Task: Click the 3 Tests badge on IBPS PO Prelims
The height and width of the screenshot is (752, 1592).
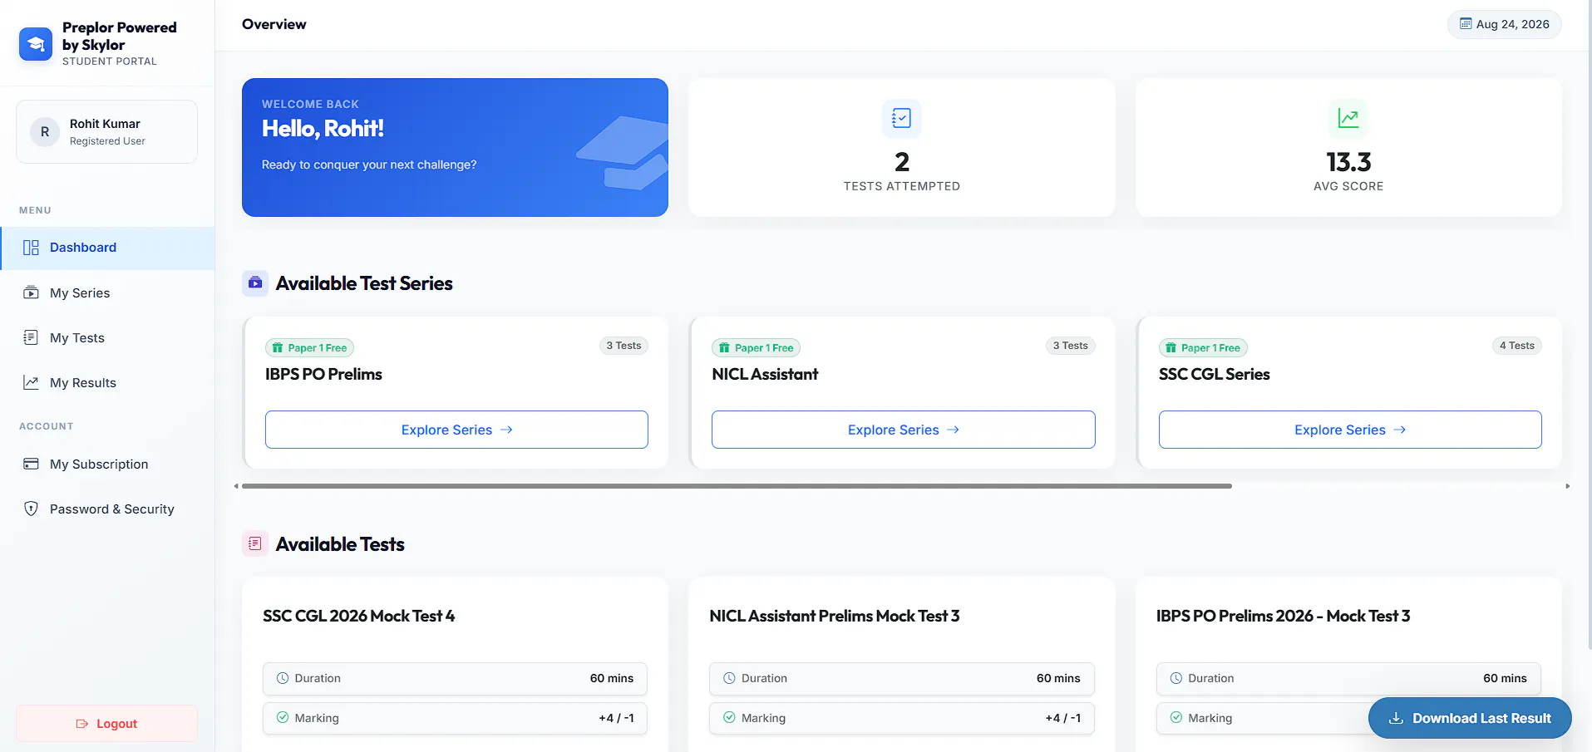Action: click(623, 346)
